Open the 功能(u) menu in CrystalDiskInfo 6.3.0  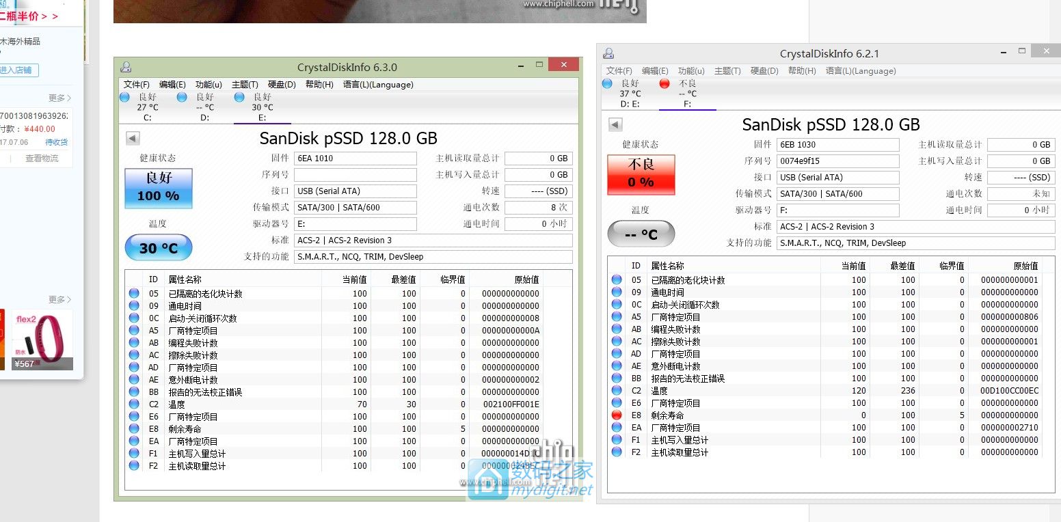click(x=209, y=85)
